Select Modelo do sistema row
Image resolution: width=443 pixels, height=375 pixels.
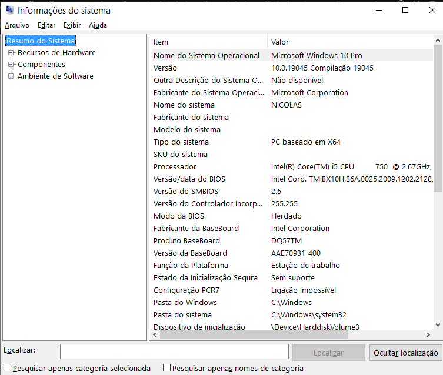pos(292,130)
